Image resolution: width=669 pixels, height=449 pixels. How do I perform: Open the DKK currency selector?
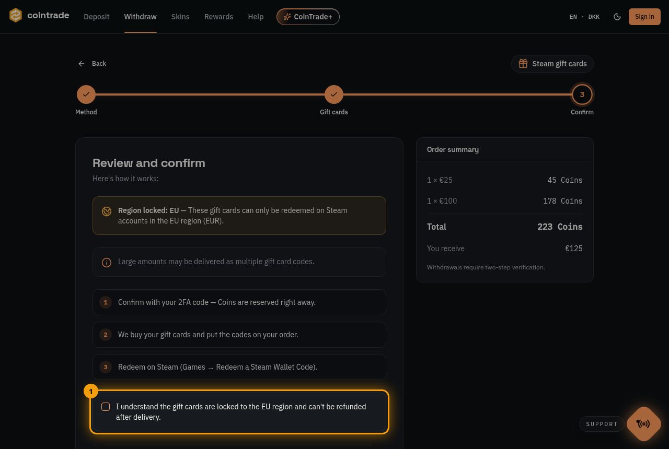click(594, 17)
